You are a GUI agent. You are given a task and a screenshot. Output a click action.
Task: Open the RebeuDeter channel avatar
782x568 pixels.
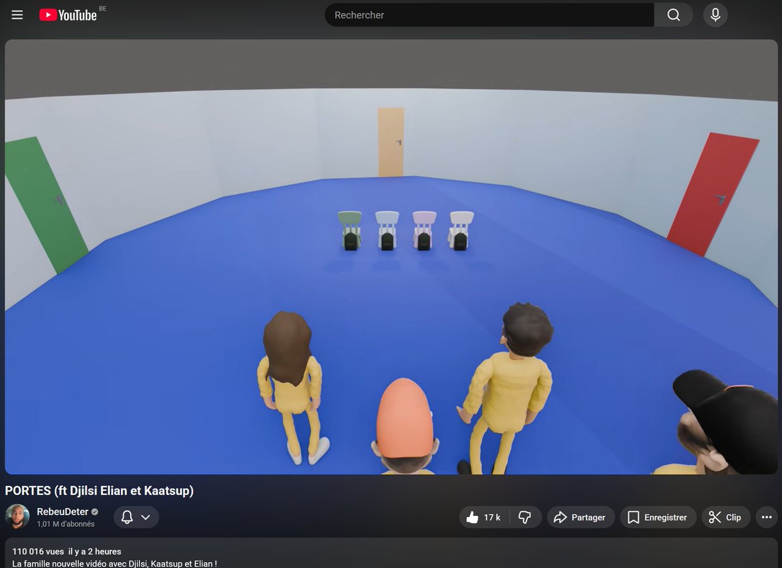pos(18,516)
